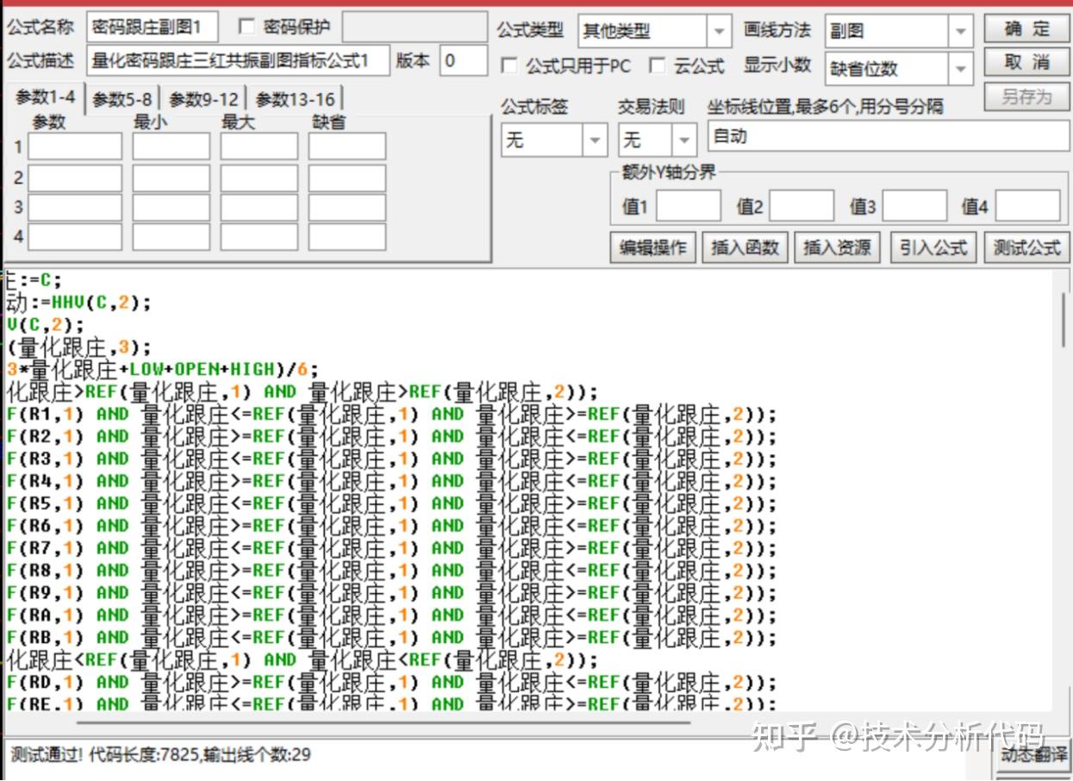Click the 确定 button
Image resolution: width=1073 pixels, height=781 pixels.
tap(1026, 28)
